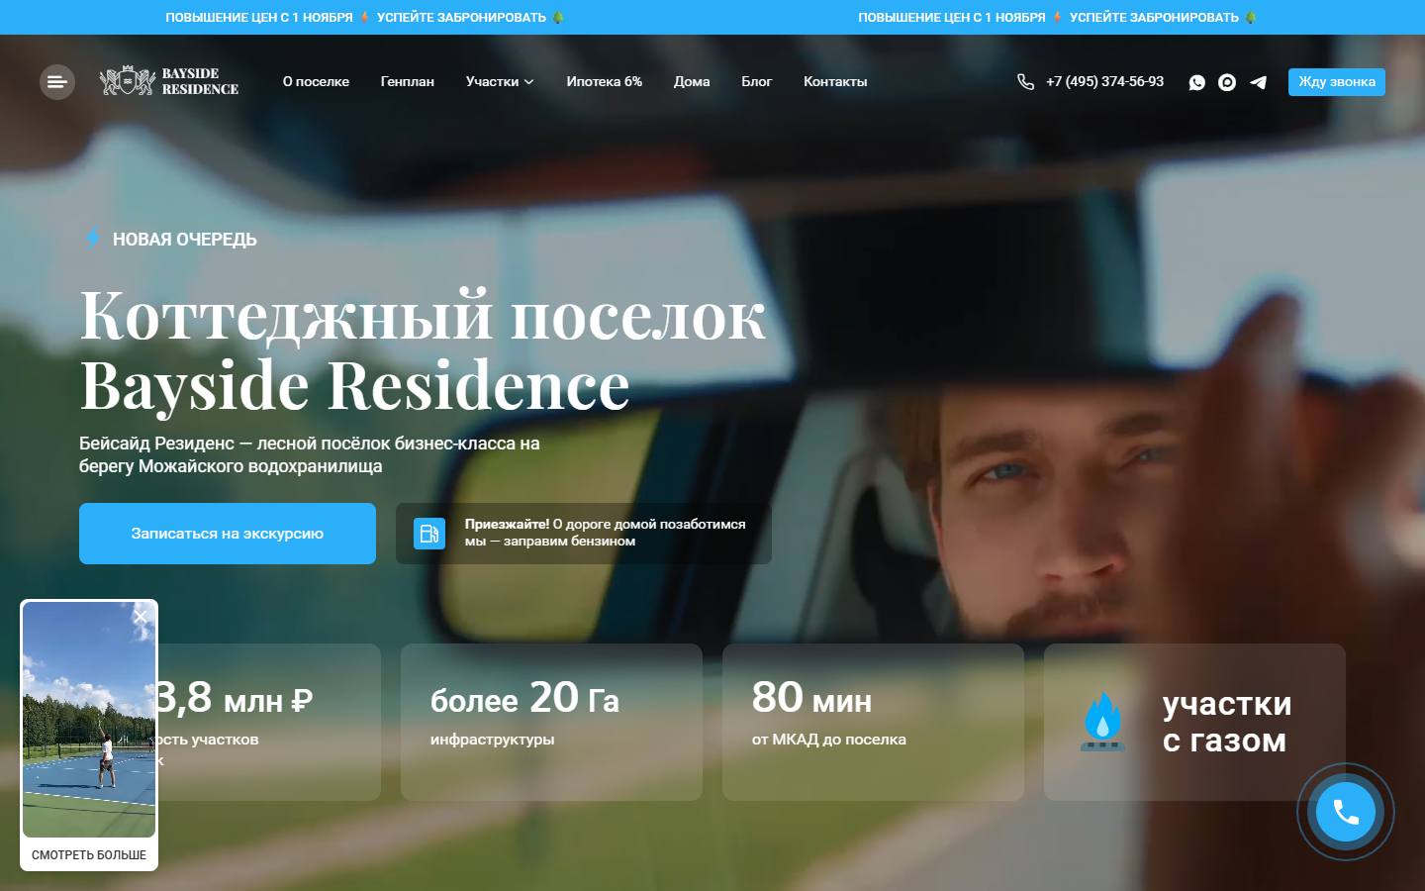
Task: Click the fuel pump icon
Action: coord(429,534)
